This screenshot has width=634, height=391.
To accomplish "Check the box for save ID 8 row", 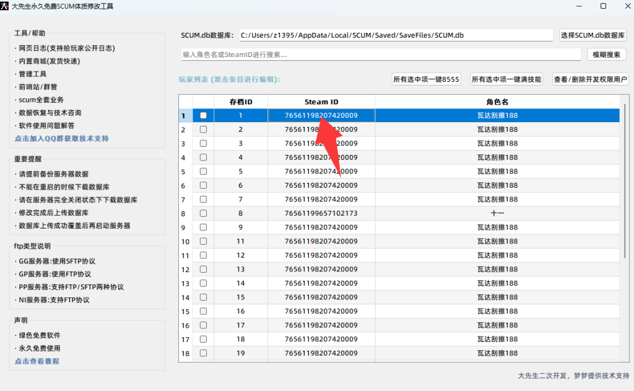I will pyautogui.click(x=203, y=213).
